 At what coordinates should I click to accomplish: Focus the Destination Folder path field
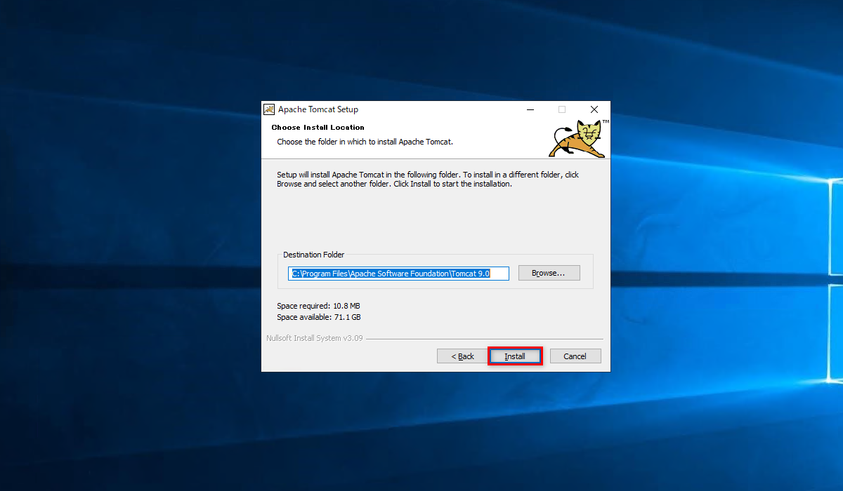pyautogui.click(x=398, y=274)
